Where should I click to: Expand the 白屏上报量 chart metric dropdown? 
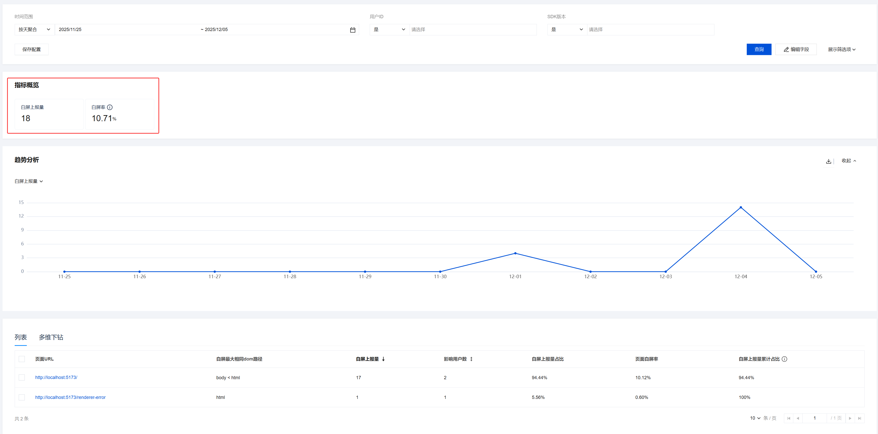click(29, 181)
